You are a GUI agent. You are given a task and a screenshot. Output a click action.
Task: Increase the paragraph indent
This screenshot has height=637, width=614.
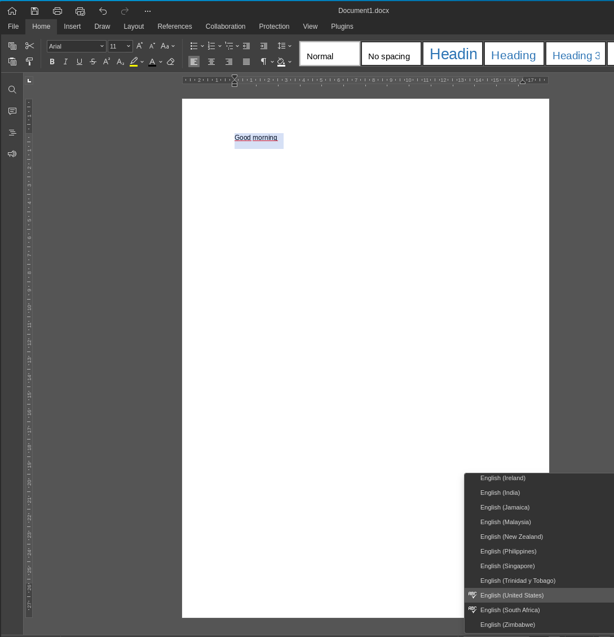click(x=263, y=46)
